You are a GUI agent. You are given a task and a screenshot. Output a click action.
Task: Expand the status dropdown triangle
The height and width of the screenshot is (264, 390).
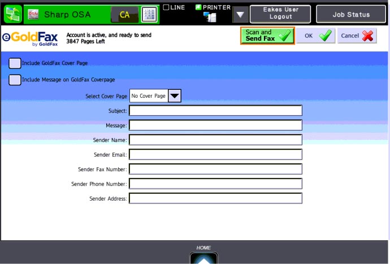240,15
